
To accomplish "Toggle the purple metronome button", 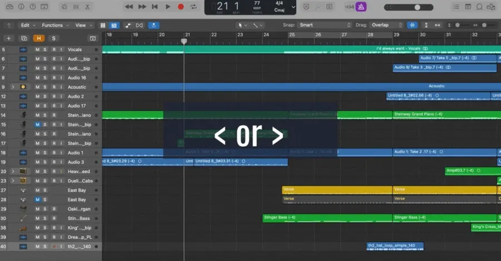I will click(361, 7).
